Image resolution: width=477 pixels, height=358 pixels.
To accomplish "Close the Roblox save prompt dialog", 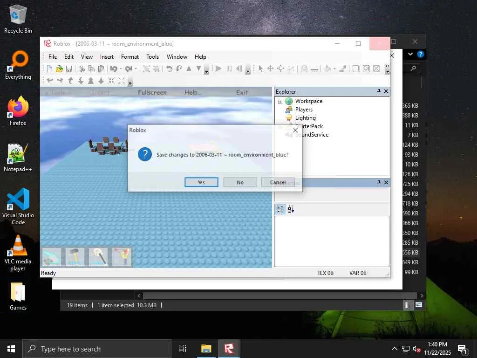I will coord(295,131).
